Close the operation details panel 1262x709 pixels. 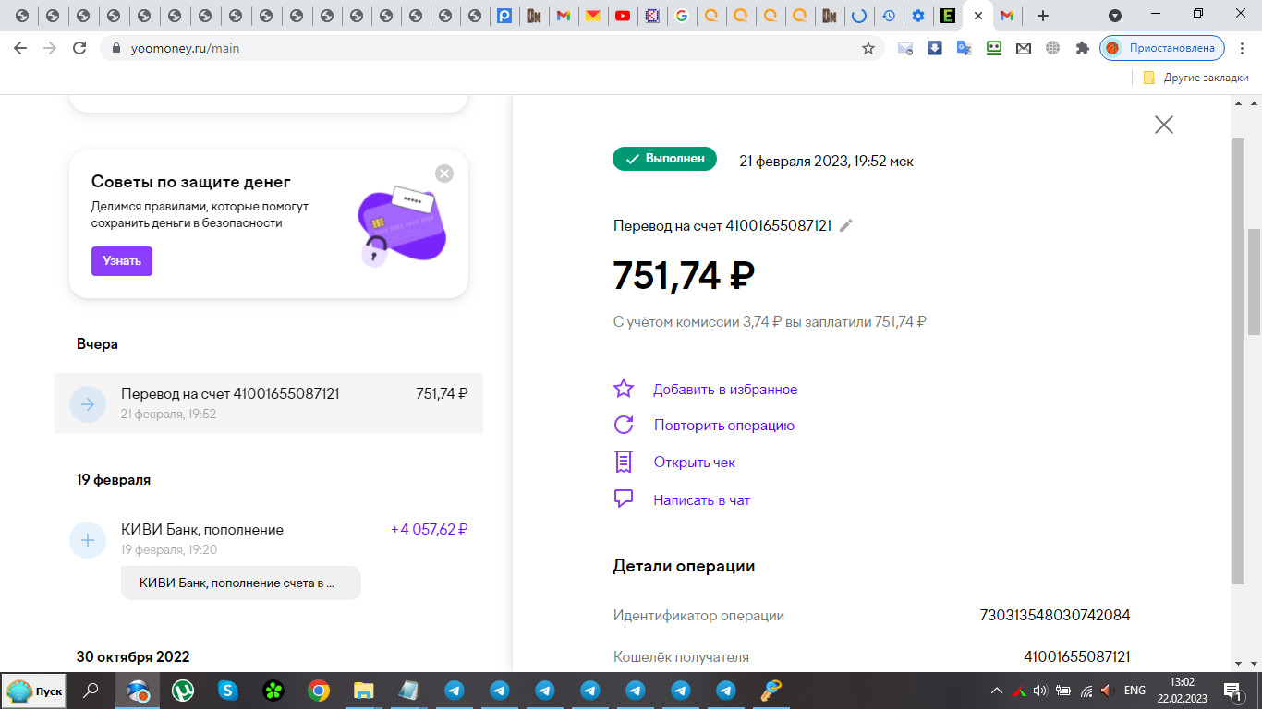pos(1164,125)
